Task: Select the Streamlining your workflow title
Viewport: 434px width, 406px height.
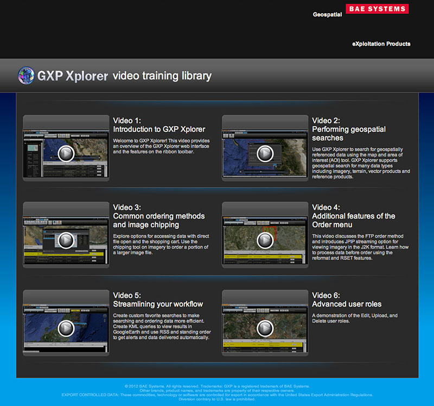Action: 157,304
